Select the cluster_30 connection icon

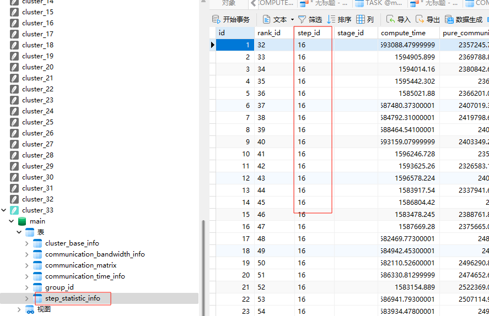[14, 177]
